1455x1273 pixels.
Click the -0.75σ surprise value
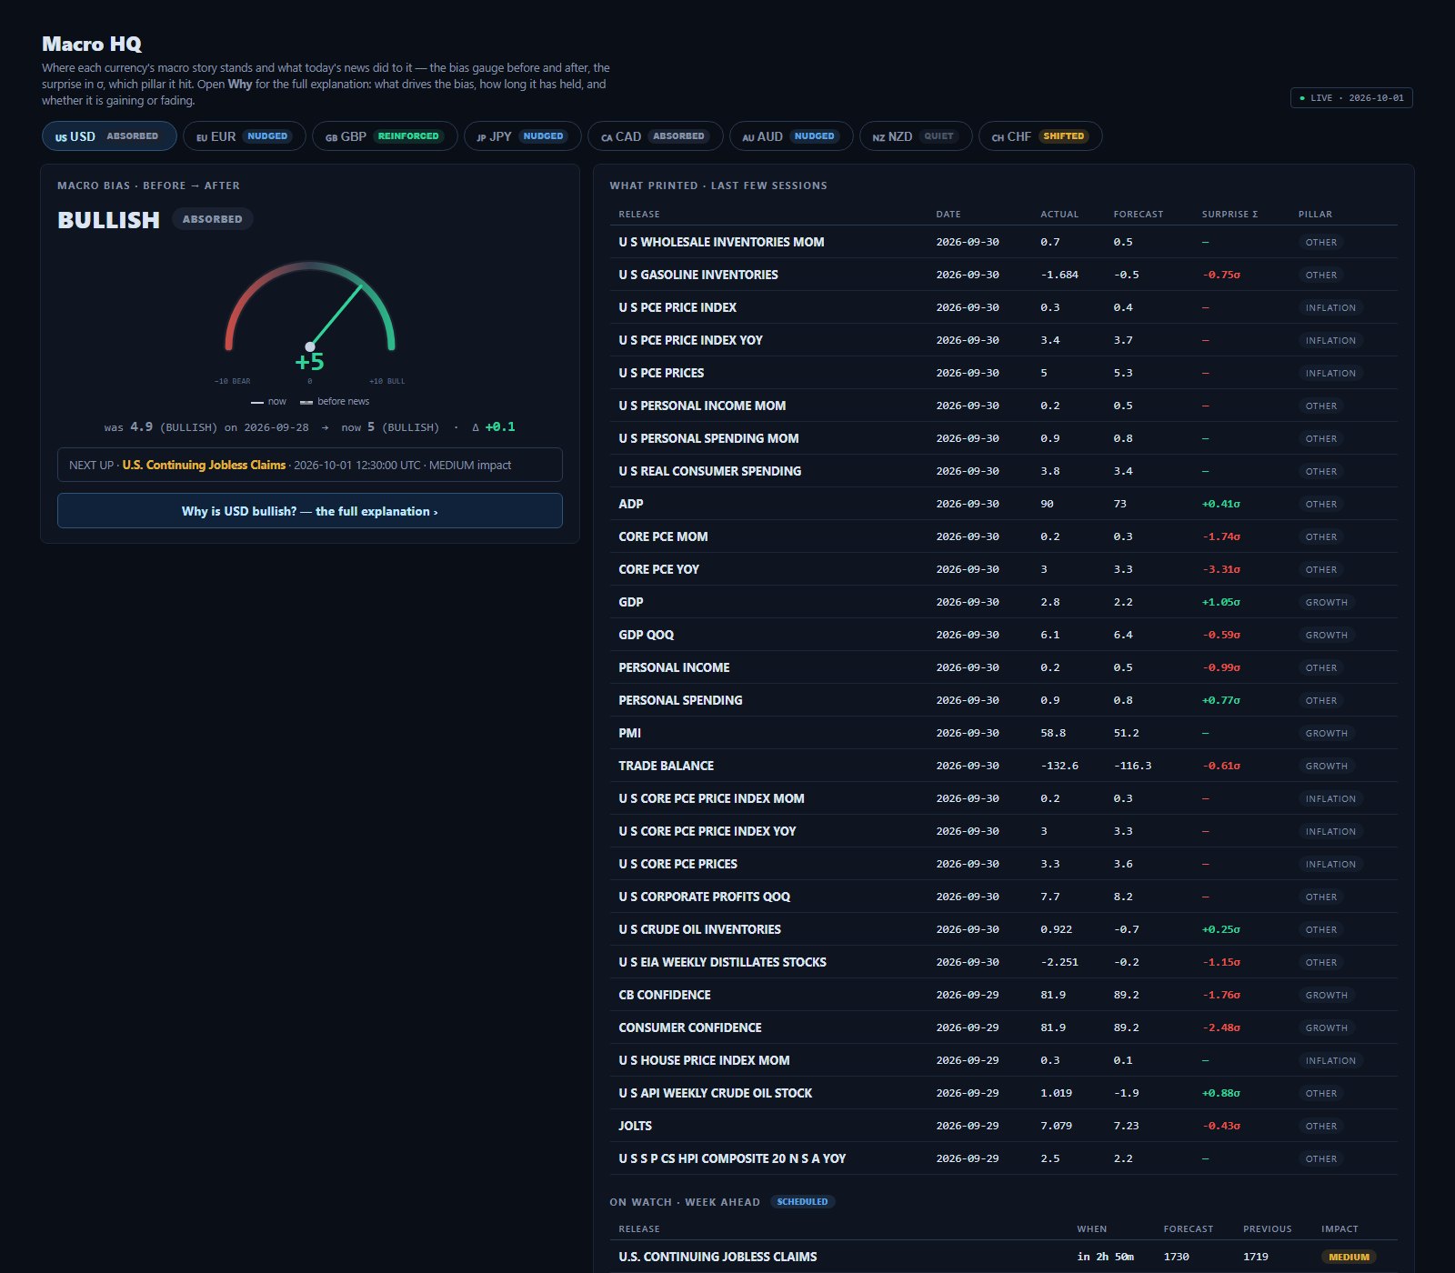(1221, 275)
